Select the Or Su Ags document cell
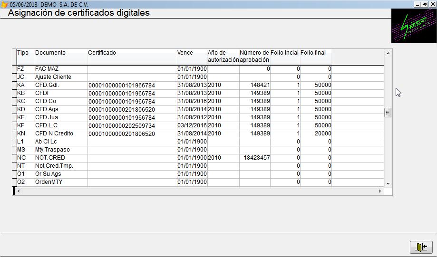The image size is (437, 258). click(x=61, y=174)
